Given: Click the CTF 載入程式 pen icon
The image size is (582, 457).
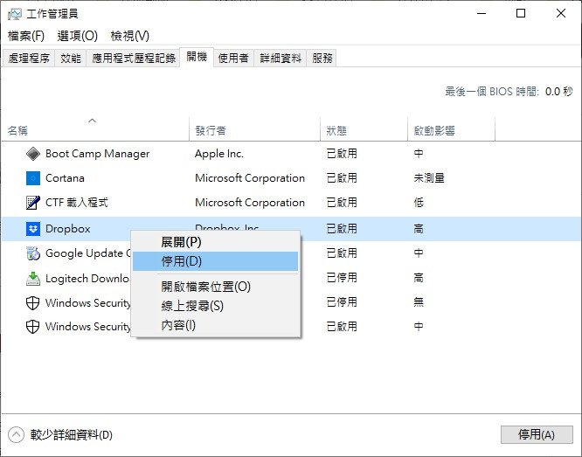Looking at the screenshot, I should [33, 203].
